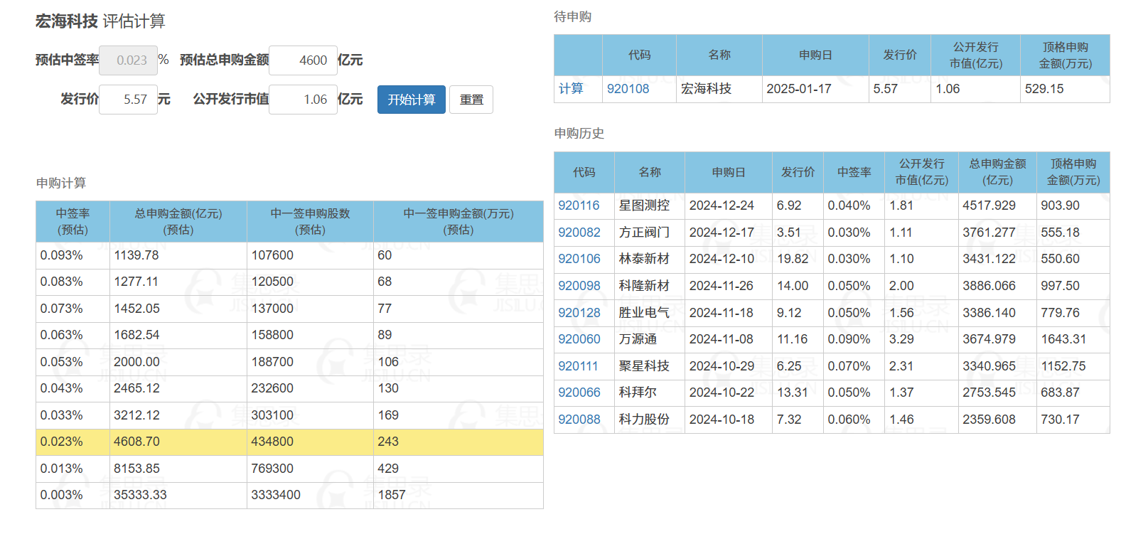
Task: Select the highlighted 0.023% row
Action: click(x=289, y=442)
